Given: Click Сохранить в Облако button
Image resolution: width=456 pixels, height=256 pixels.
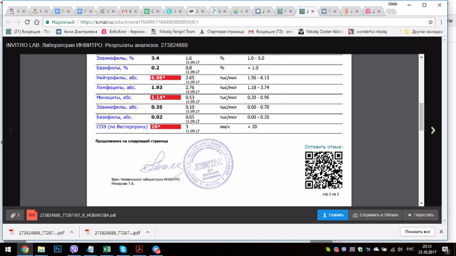Looking at the screenshot, I should point(376,215).
